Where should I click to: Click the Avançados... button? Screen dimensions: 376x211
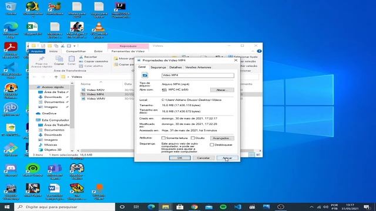coord(222,138)
